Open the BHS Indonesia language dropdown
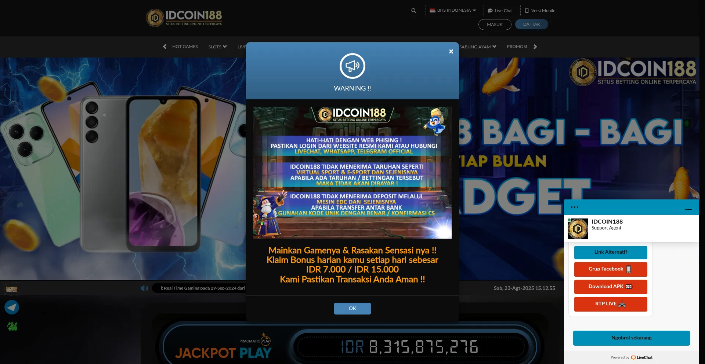The width and height of the screenshot is (705, 364). point(453,10)
